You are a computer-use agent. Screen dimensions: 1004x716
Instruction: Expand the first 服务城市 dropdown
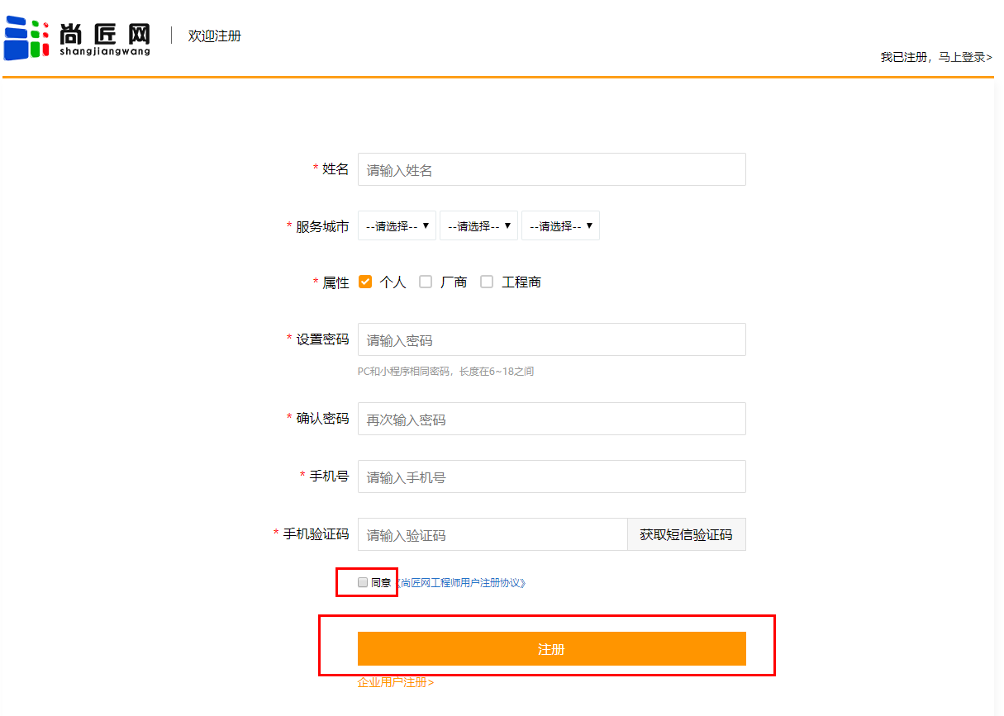coord(397,225)
